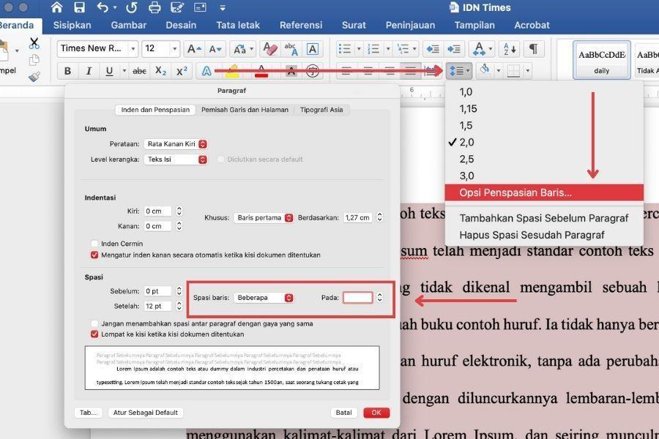Pick the red font color
Viewport: 659px width, 439px height.
pos(261,71)
